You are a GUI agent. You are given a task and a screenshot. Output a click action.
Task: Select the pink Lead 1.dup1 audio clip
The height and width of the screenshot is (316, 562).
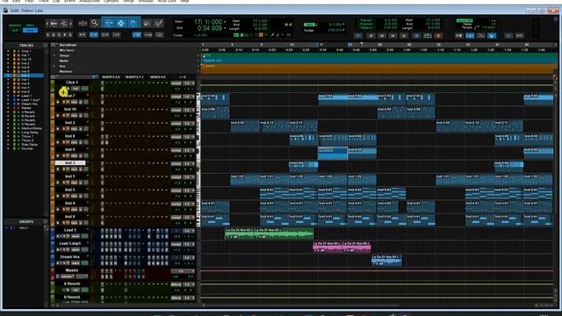(x=342, y=247)
